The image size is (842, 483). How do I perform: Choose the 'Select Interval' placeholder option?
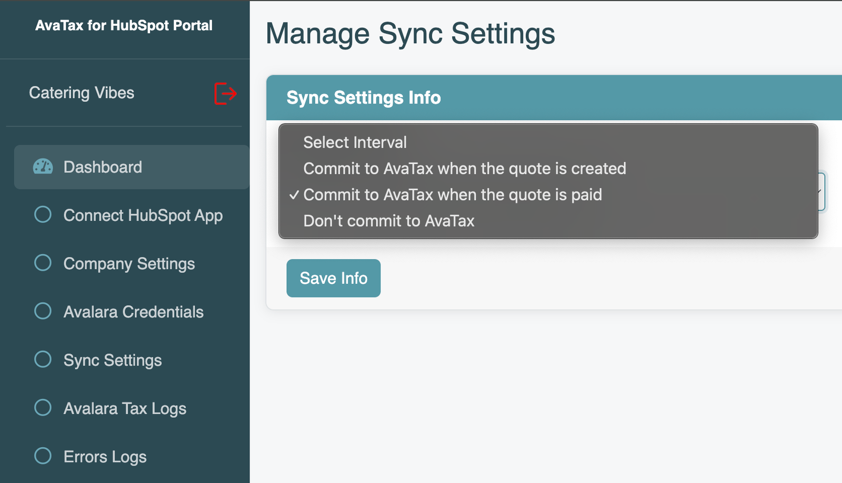355,142
